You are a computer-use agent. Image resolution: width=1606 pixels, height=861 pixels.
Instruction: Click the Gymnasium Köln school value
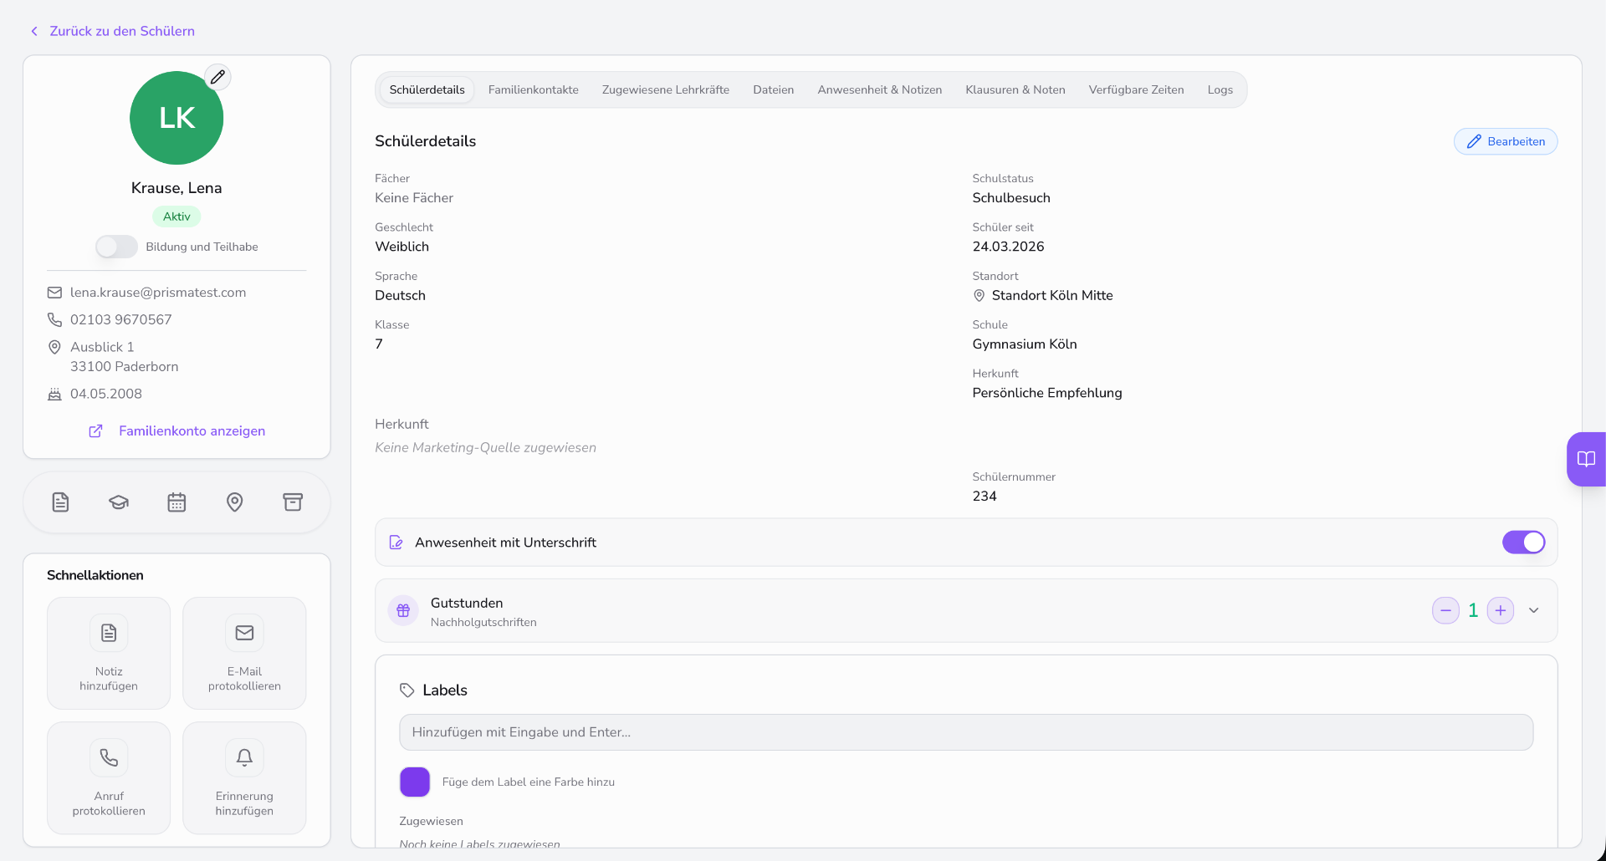click(x=1025, y=344)
